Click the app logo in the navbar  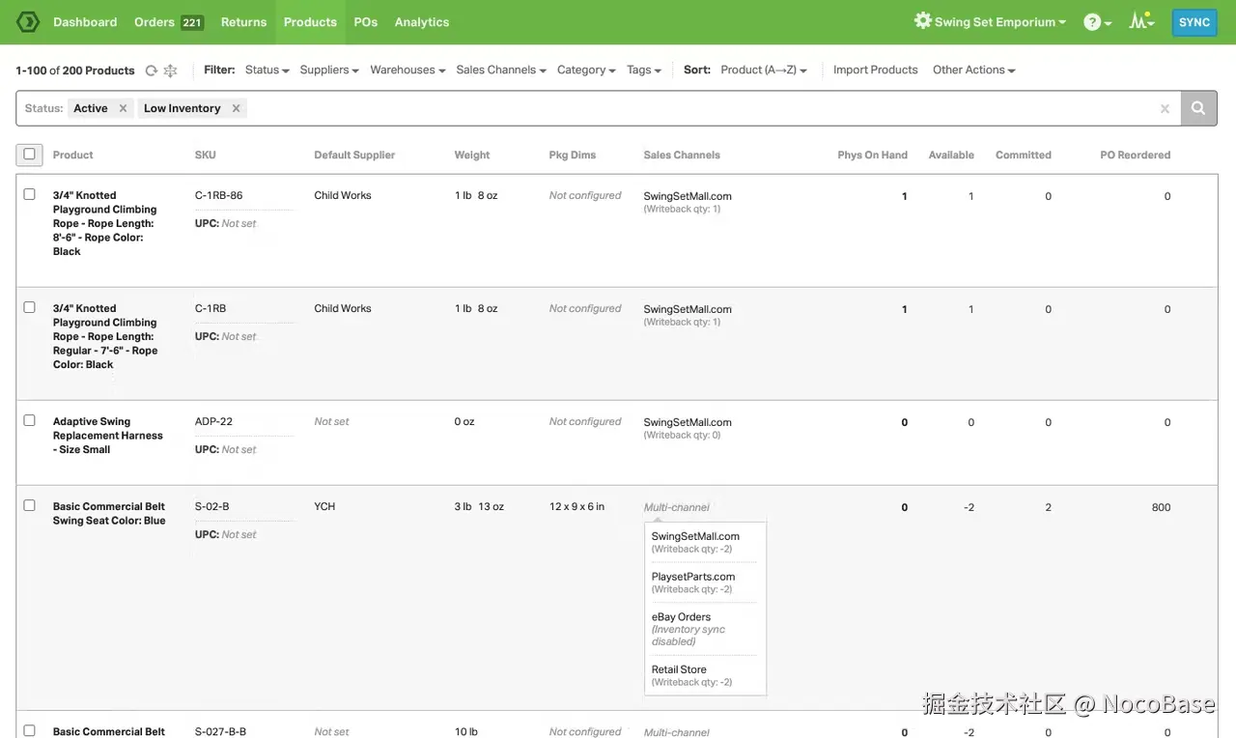(x=27, y=21)
